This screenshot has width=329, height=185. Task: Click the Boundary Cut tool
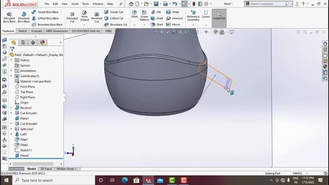pyautogui.click(x=116, y=25)
